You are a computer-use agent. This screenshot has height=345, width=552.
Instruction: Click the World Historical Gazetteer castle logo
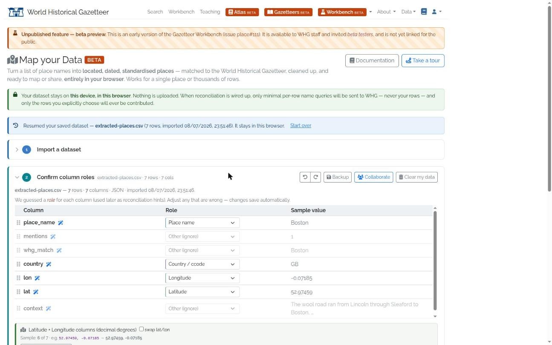[16, 12]
